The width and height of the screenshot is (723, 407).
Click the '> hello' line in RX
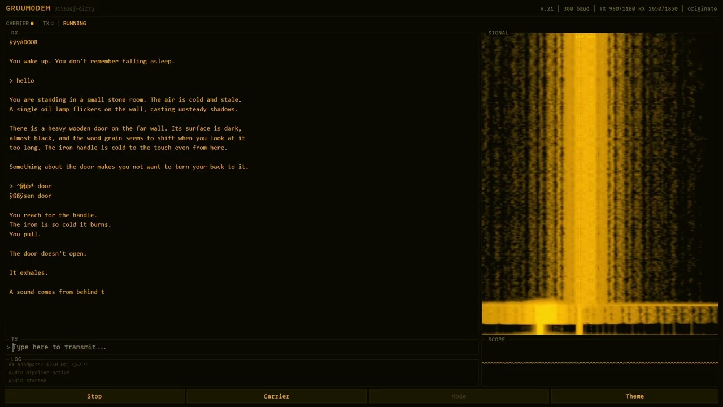21,80
